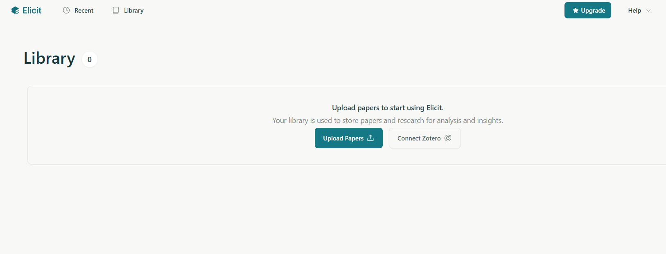The width and height of the screenshot is (666, 254).
Task: Click the upload arrow icon
Action: point(370,138)
